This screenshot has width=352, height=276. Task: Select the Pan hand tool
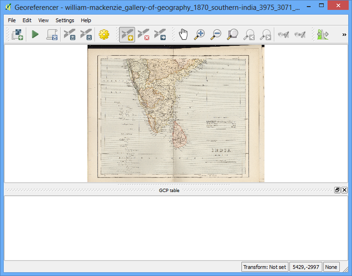pos(183,34)
